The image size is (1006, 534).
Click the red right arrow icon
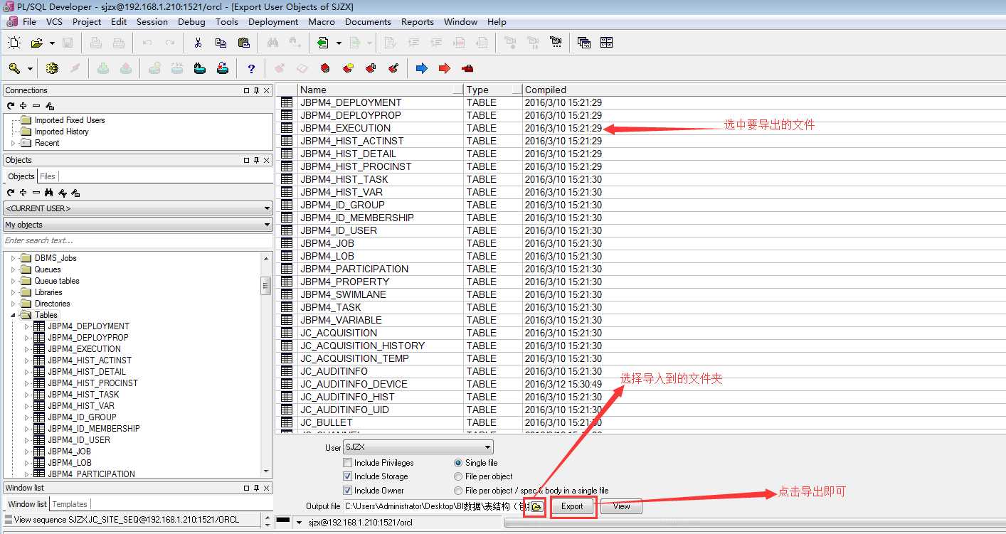pos(445,68)
